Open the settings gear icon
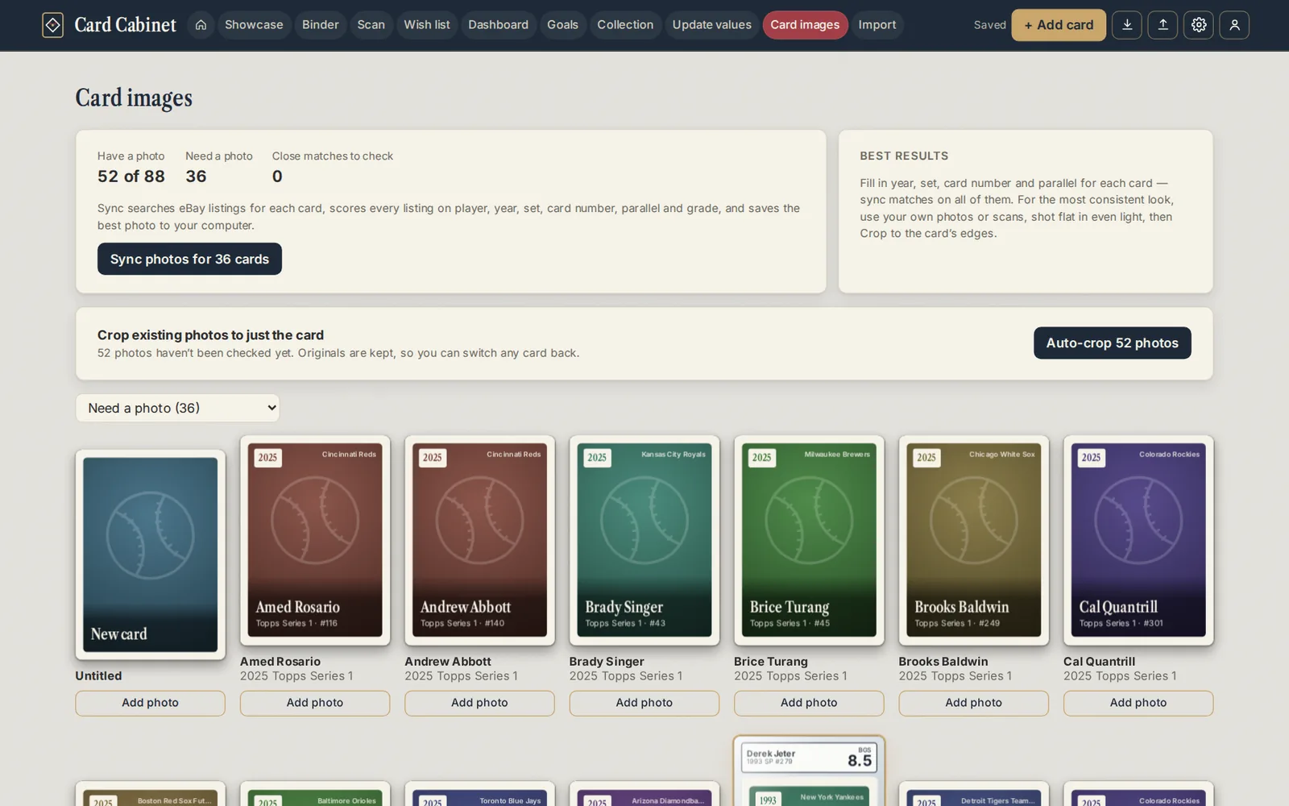1289x806 pixels. (x=1199, y=25)
